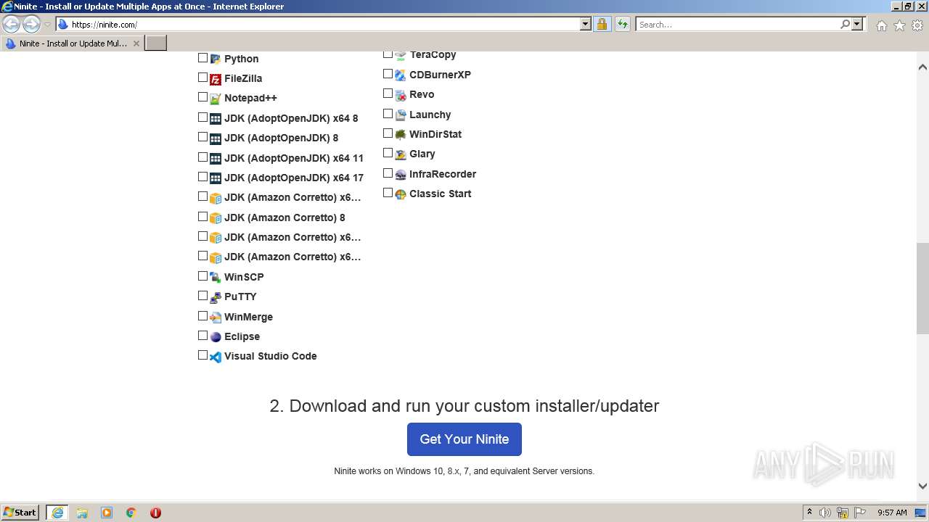The width and height of the screenshot is (929, 522).
Task: Show hidden tray icons arrow
Action: point(809,513)
